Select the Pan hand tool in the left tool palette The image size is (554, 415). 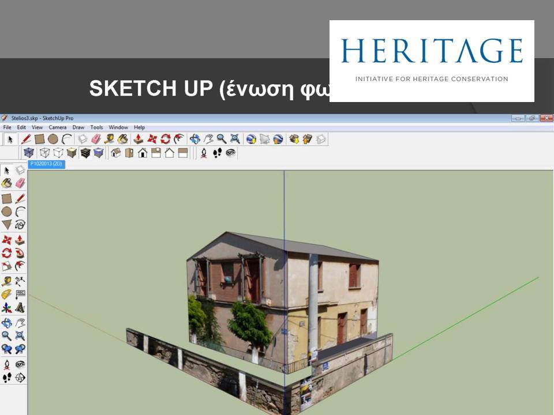pyautogui.click(x=20, y=323)
